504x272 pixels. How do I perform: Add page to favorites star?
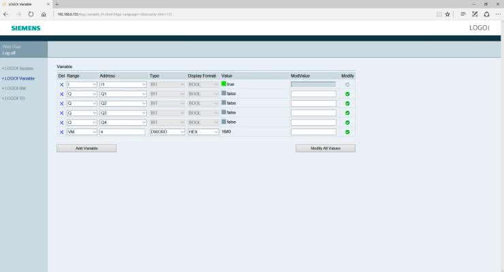click(447, 14)
